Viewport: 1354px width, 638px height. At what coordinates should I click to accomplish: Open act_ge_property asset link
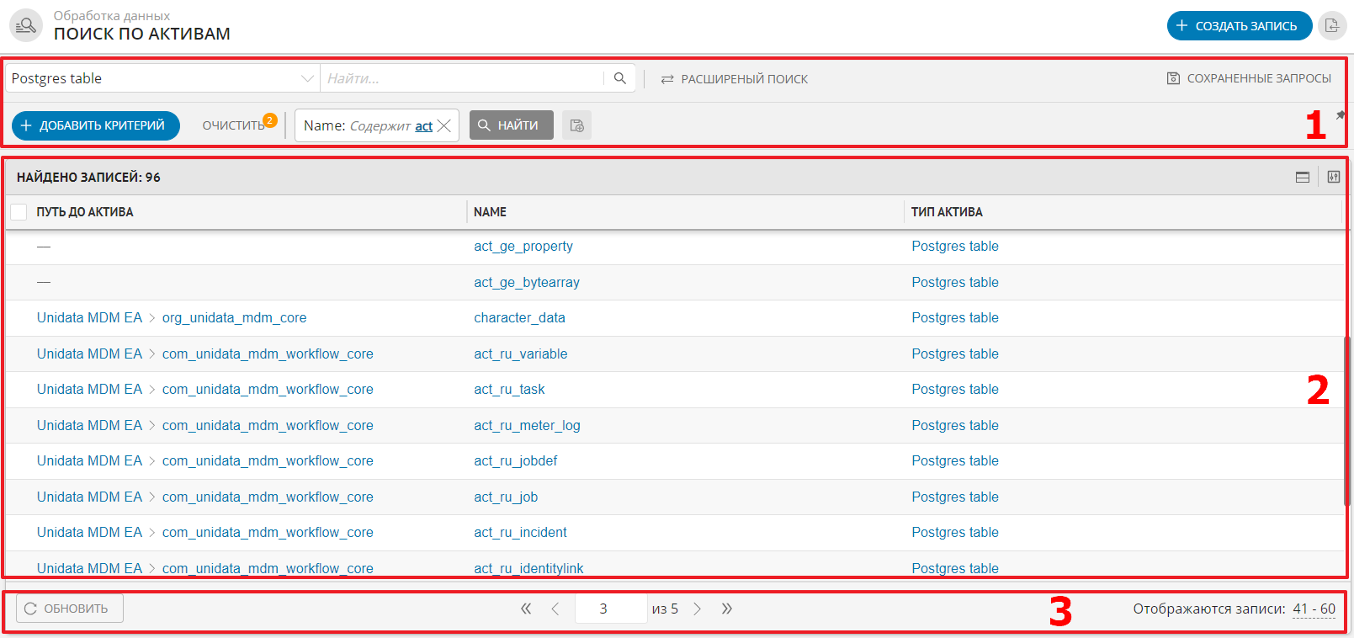(523, 247)
